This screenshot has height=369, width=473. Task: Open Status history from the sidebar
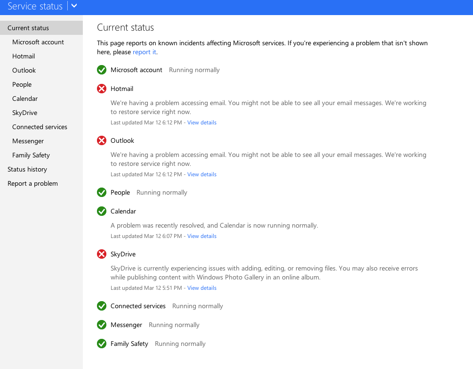[x=27, y=169]
